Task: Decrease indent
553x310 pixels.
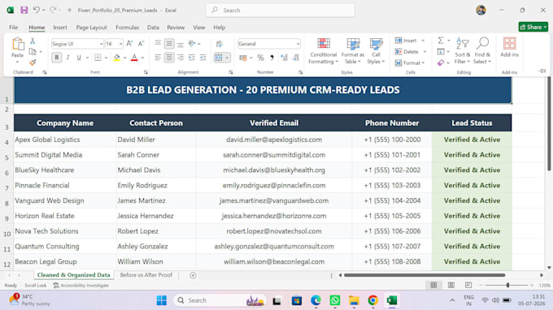Action: 191,58
